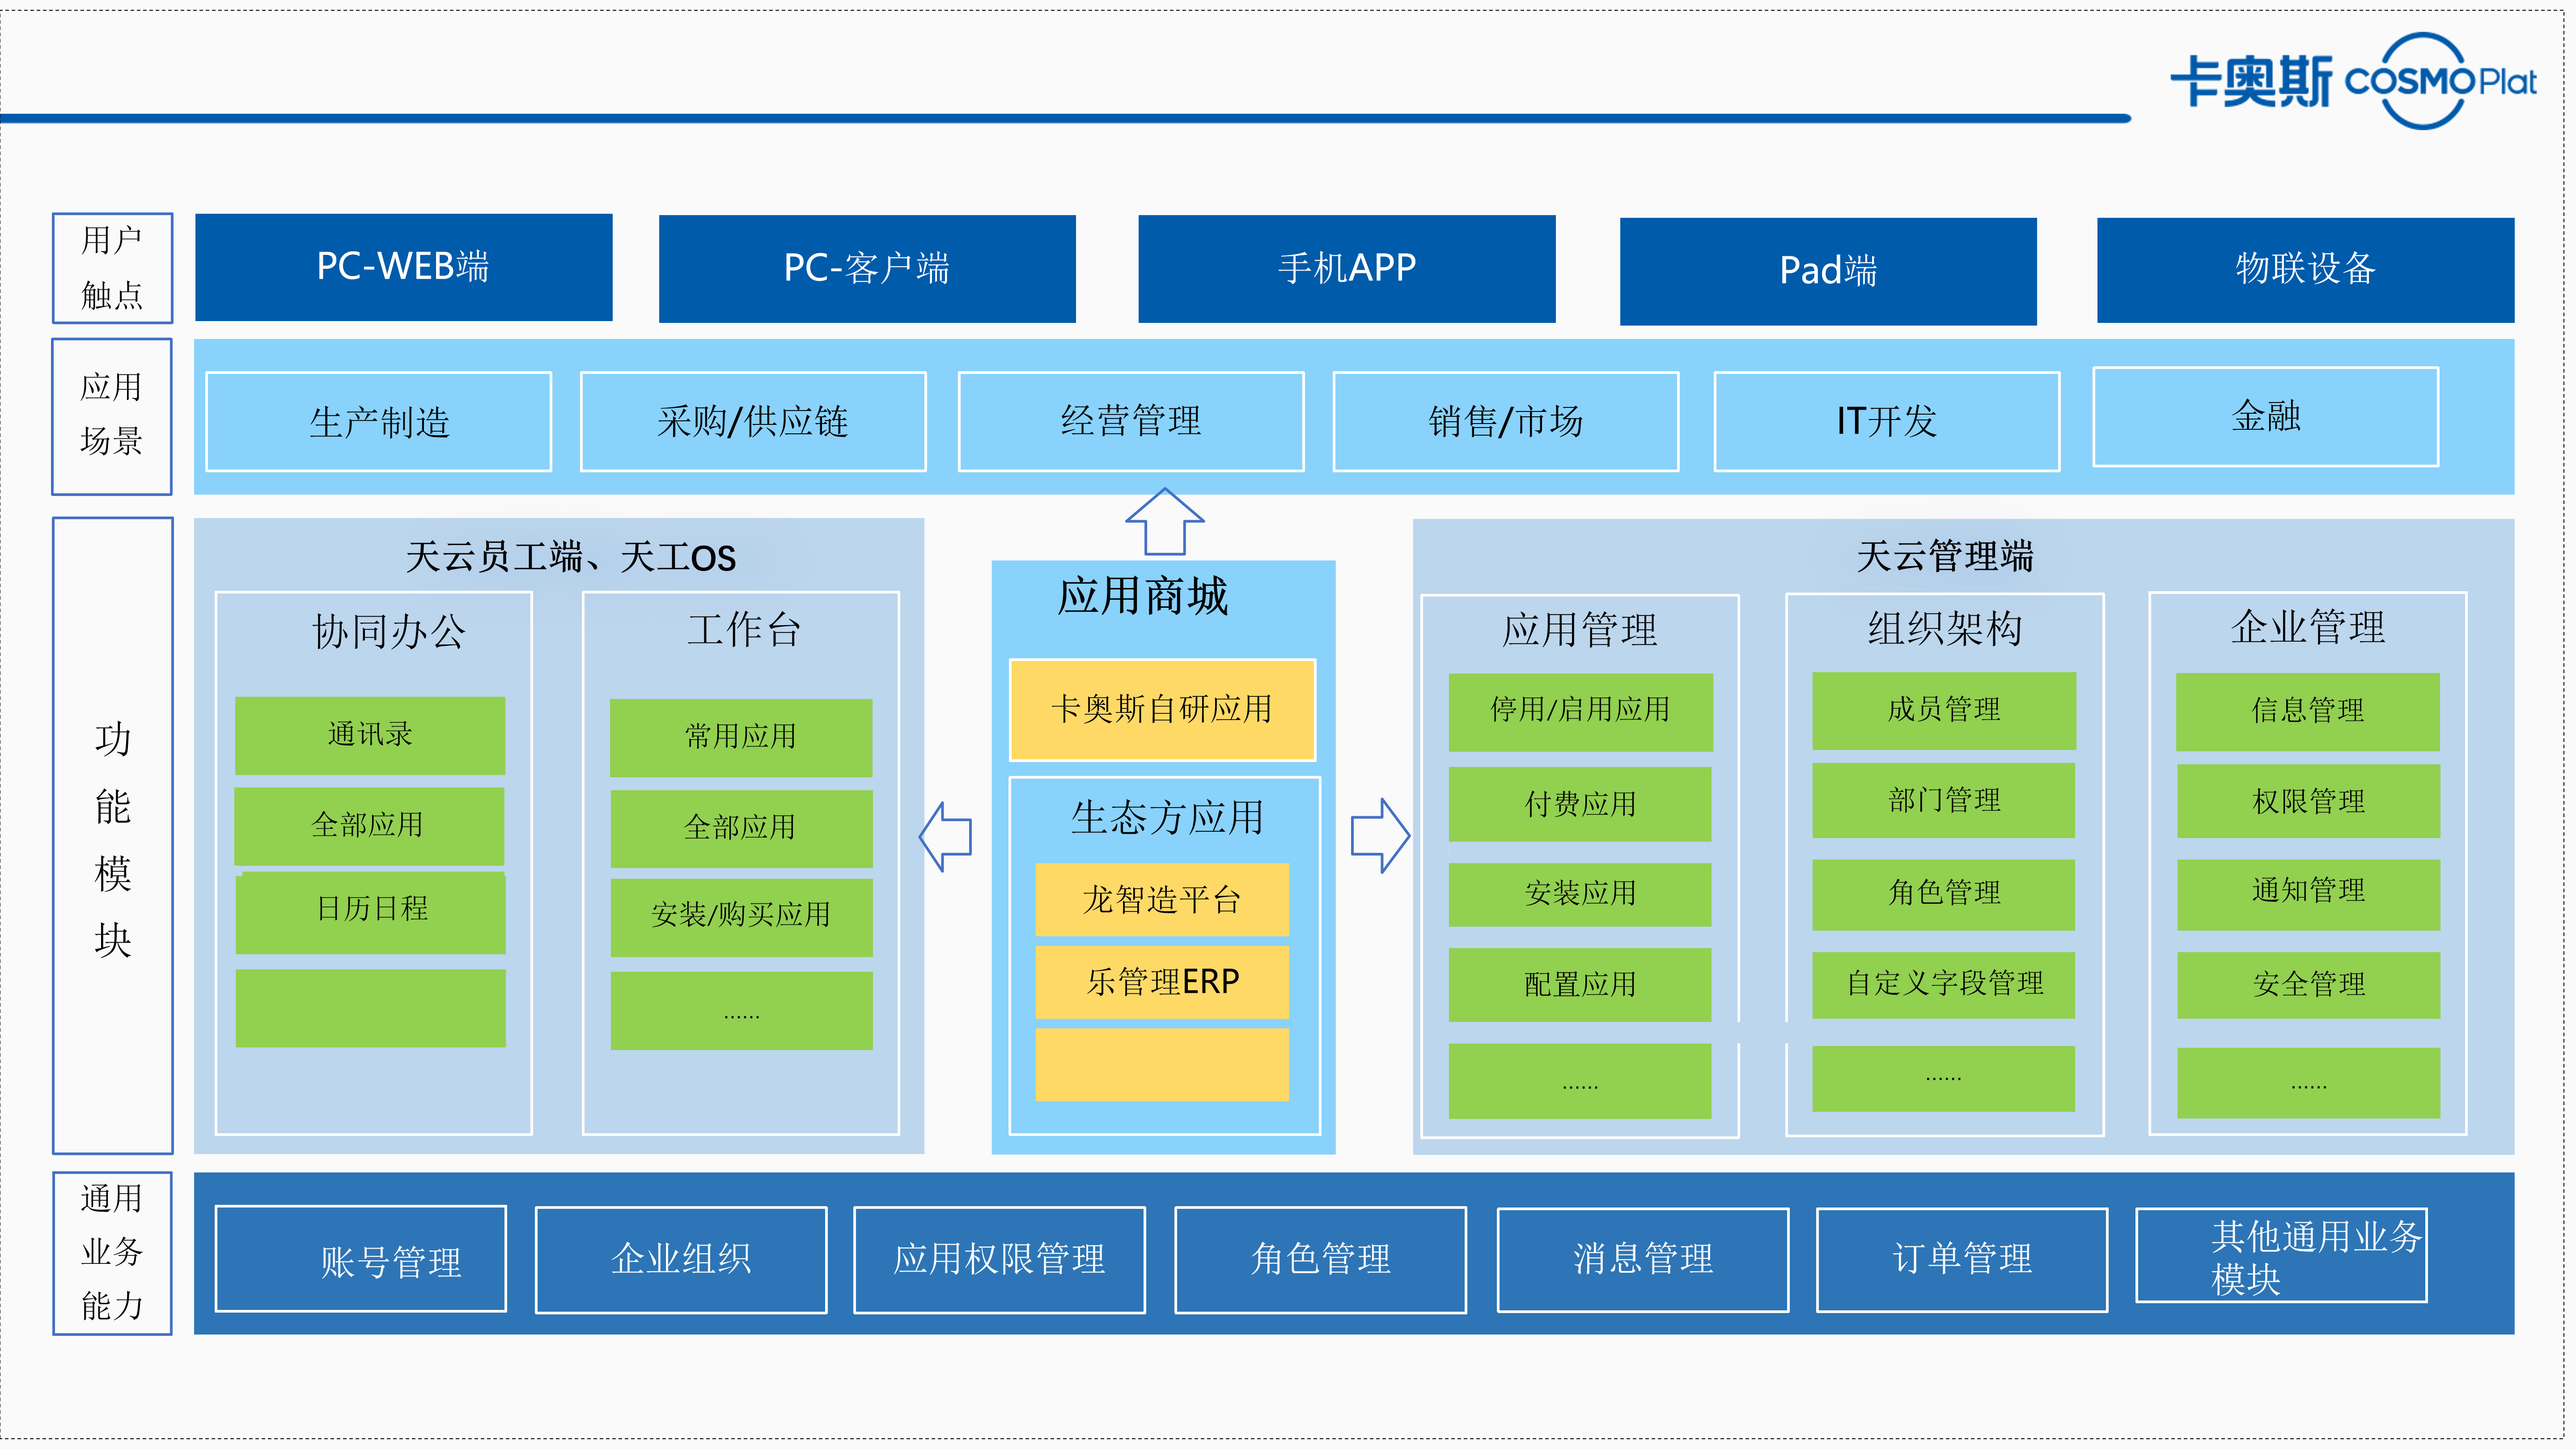Click the 部门管理 block

tap(1944, 801)
